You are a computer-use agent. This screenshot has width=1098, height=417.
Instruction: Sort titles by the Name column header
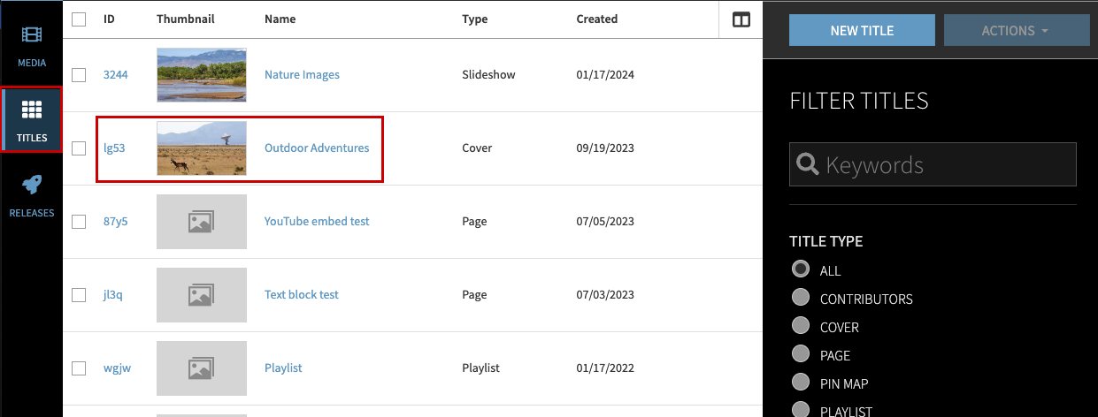pos(280,19)
